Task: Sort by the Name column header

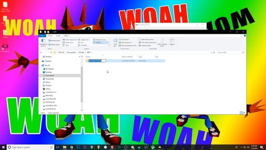Action: (x=88, y=57)
